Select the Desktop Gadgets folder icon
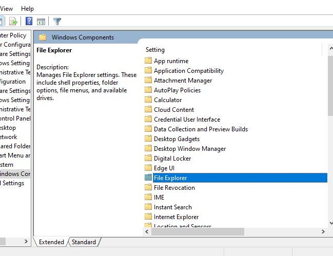This screenshot has width=333, height=256. [148, 139]
